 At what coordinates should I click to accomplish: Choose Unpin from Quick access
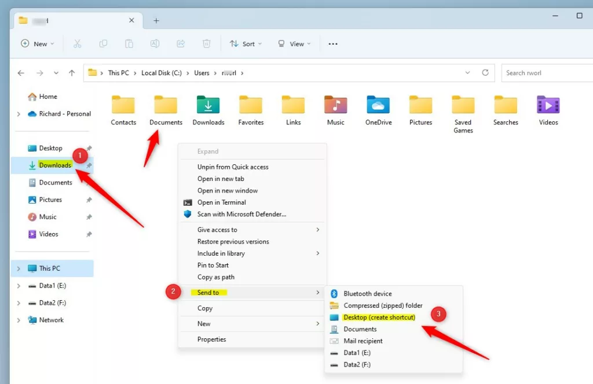pos(252,167)
